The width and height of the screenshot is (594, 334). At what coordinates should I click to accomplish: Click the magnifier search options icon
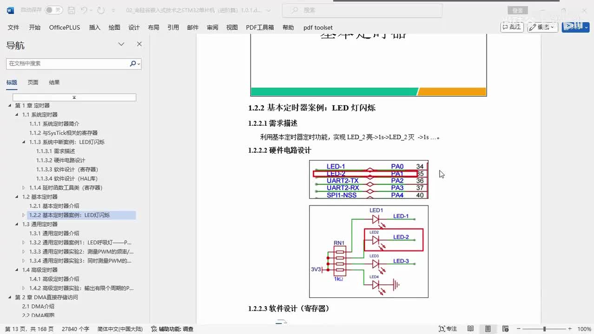click(135, 64)
